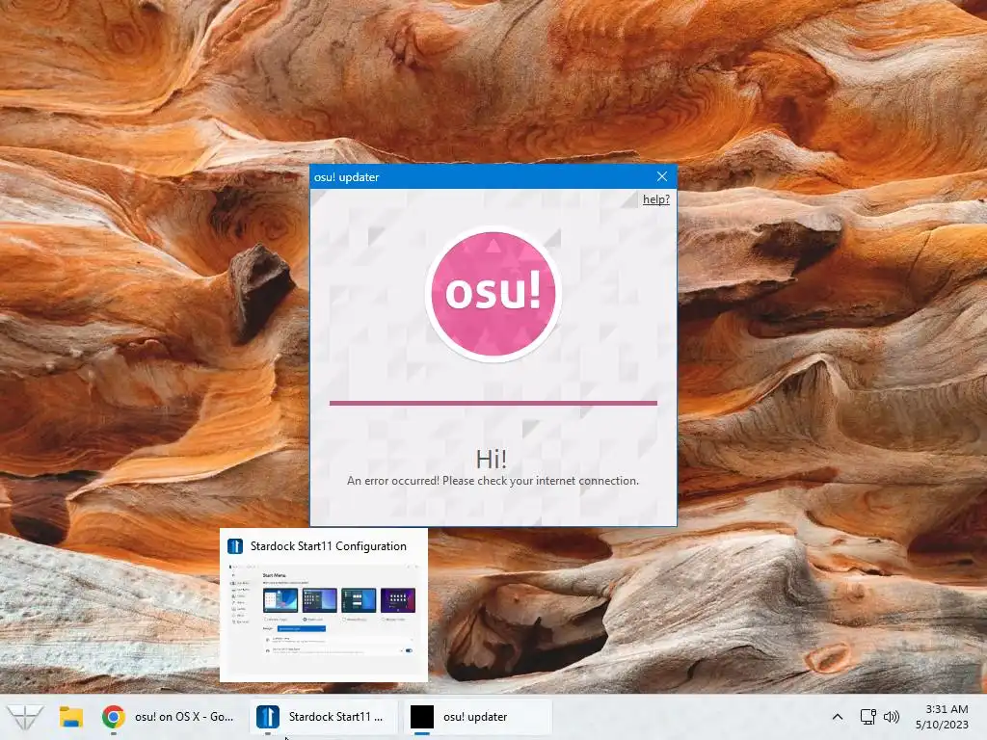Close the osu! updater window
This screenshot has width=987, height=740.
[x=661, y=177]
